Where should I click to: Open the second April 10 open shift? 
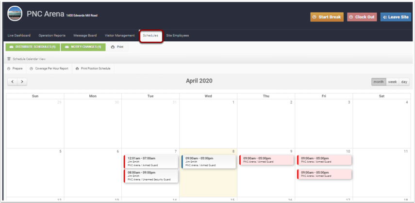click(324, 174)
